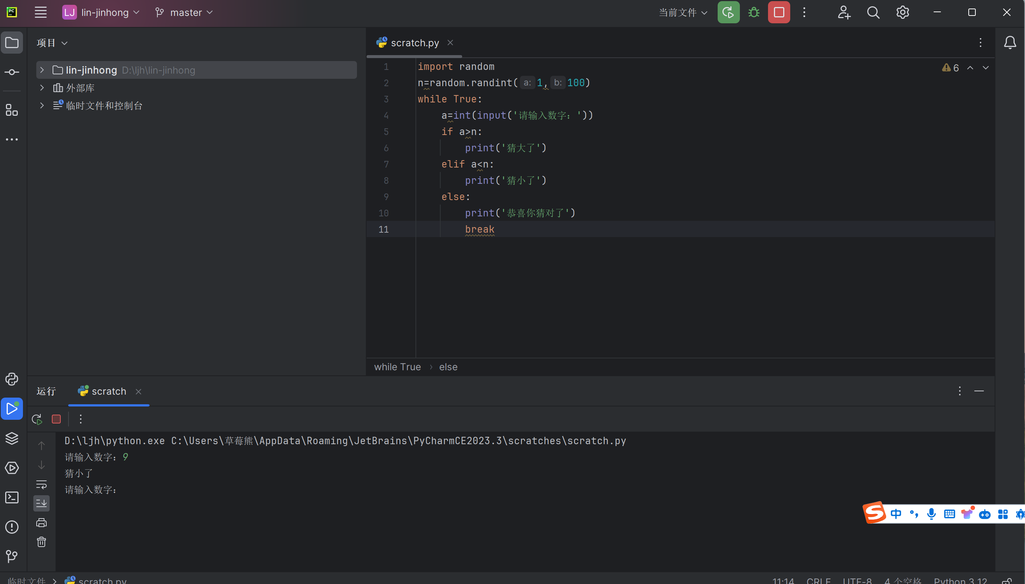Select the scratch run tab
1025x584 pixels.
pyautogui.click(x=108, y=391)
